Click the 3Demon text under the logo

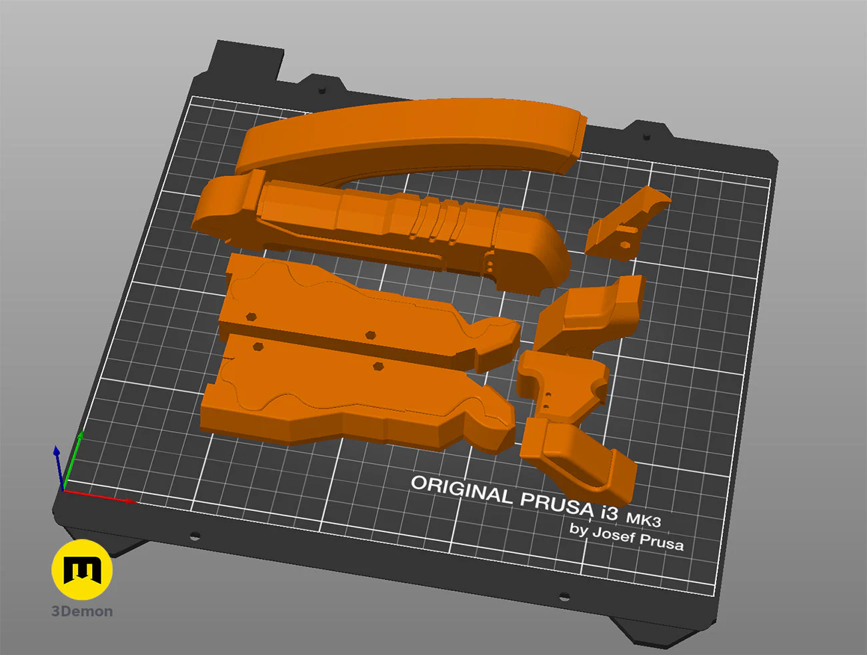tap(82, 612)
